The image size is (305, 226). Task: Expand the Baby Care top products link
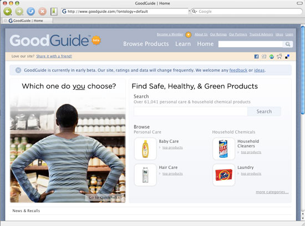[x=172, y=148]
